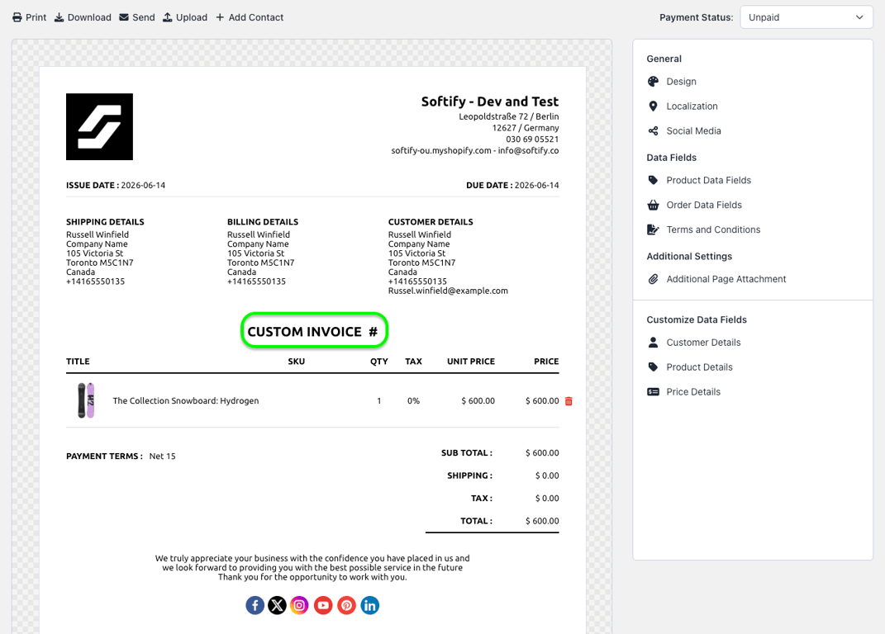Click the Upload icon
The width and height of the screenshot is (885, 634).
click(x=168, y=17)
